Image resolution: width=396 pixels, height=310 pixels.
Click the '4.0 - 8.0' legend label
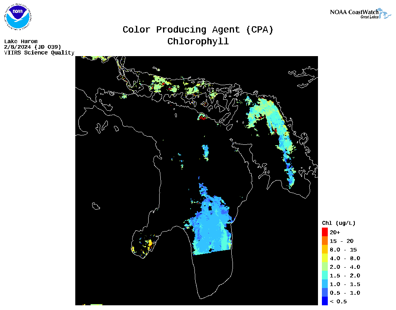(x=345, y=259)
